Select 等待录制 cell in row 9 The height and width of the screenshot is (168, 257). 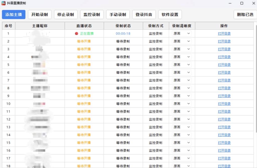123,96
